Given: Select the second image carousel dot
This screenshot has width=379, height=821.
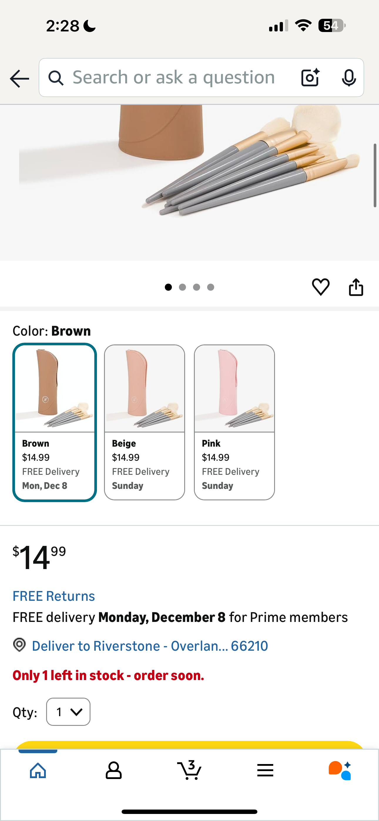Looking at the screenshot, I should point(183,287).
